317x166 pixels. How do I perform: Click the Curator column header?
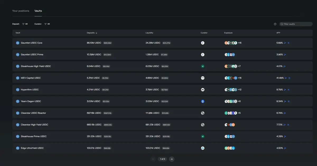tap(204, 33)
